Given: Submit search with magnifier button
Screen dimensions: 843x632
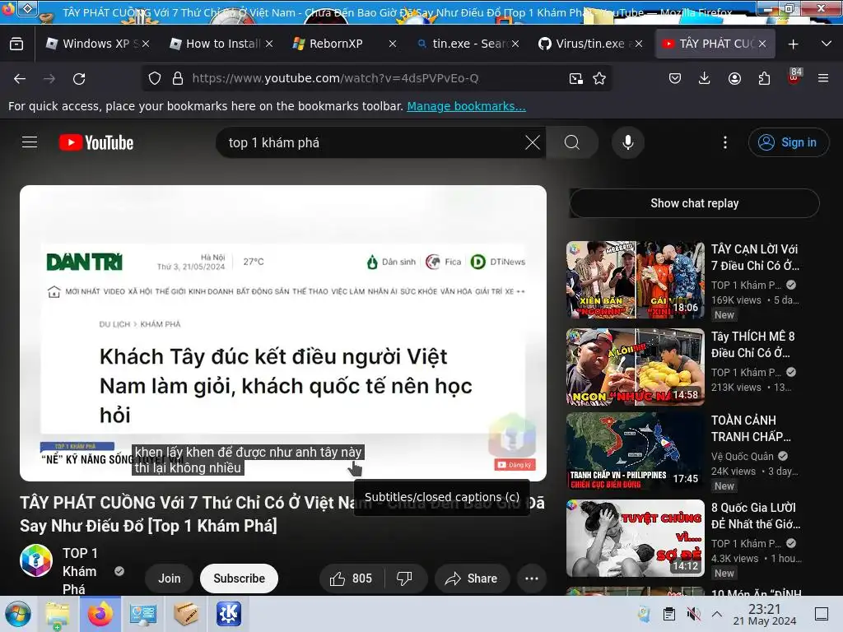Looking at the screenshot, I should pos(572,142).
